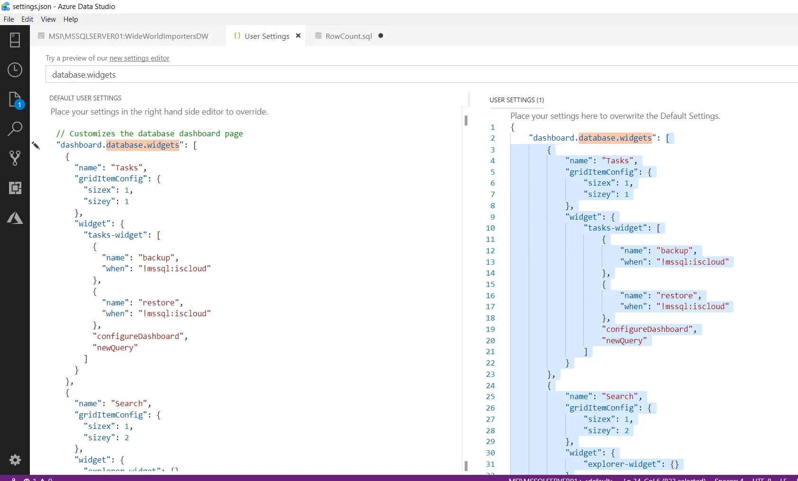
Task: Click "sizey": 2 on user settings line 28
Action: (606, 430)
